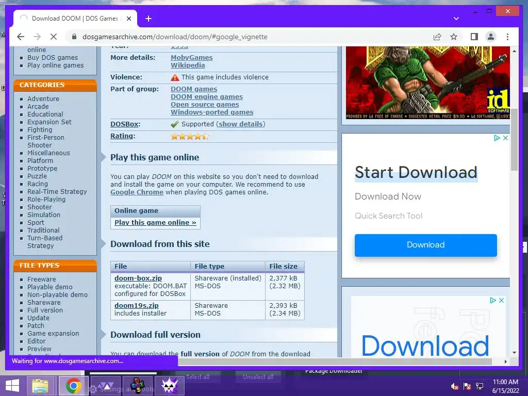Click the blue Download ad button
Image resolution: width=528 pixels, height=396 pixels.
point(425,245)
